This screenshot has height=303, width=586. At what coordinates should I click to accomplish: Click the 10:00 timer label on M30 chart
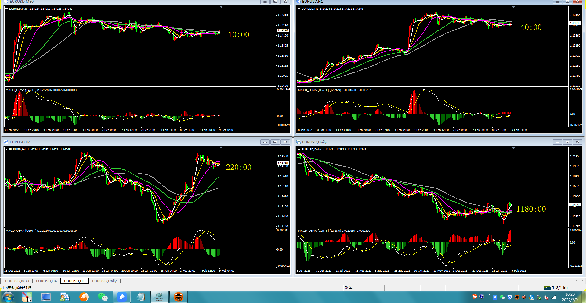pyautogui.click(x=239, y=35)
